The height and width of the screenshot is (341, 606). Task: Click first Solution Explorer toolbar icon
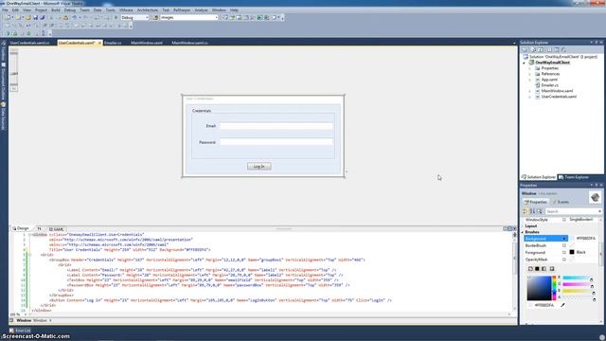(x=525, y=50)
